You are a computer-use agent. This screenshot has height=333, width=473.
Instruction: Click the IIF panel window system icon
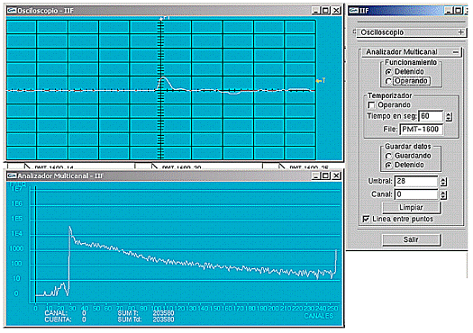tap(354, 11)
